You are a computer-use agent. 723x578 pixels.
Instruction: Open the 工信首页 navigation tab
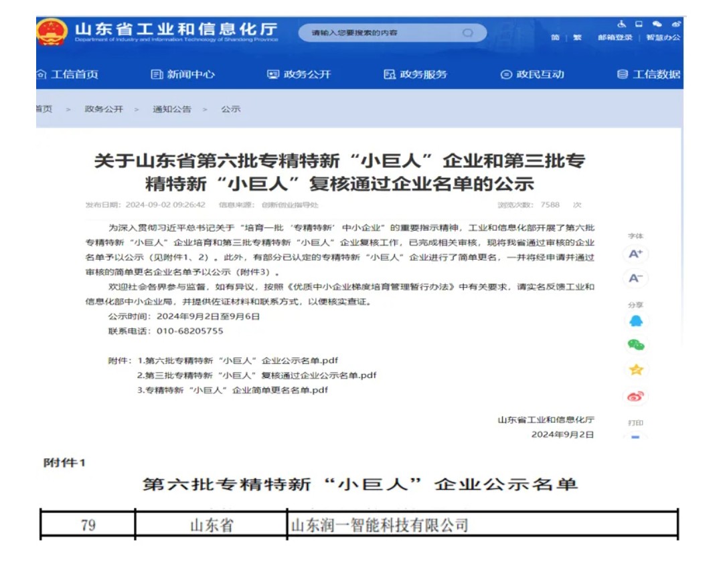[x=69, y=74]
